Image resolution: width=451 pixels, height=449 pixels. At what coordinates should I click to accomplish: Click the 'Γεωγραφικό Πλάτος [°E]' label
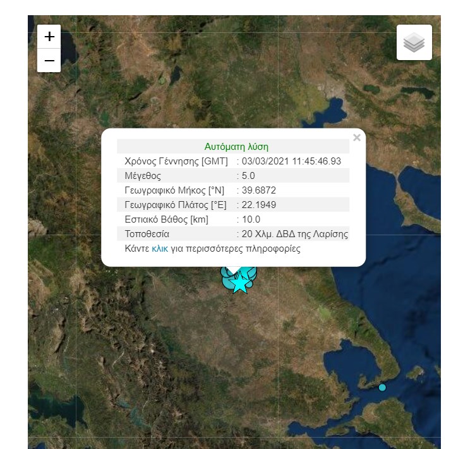(x=174, y=205)
